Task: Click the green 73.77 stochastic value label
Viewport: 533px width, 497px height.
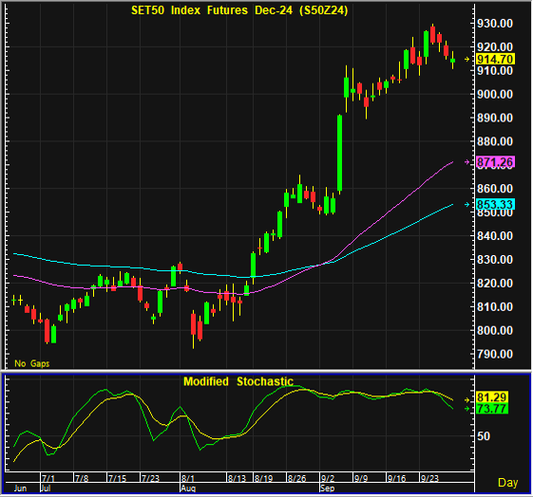Action: click(x=492, y=409)
